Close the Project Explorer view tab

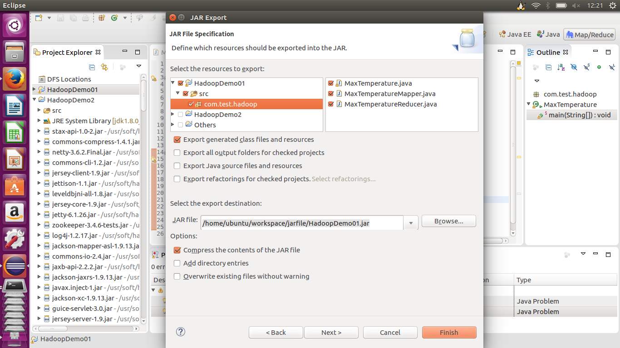[x=98, y=52]
